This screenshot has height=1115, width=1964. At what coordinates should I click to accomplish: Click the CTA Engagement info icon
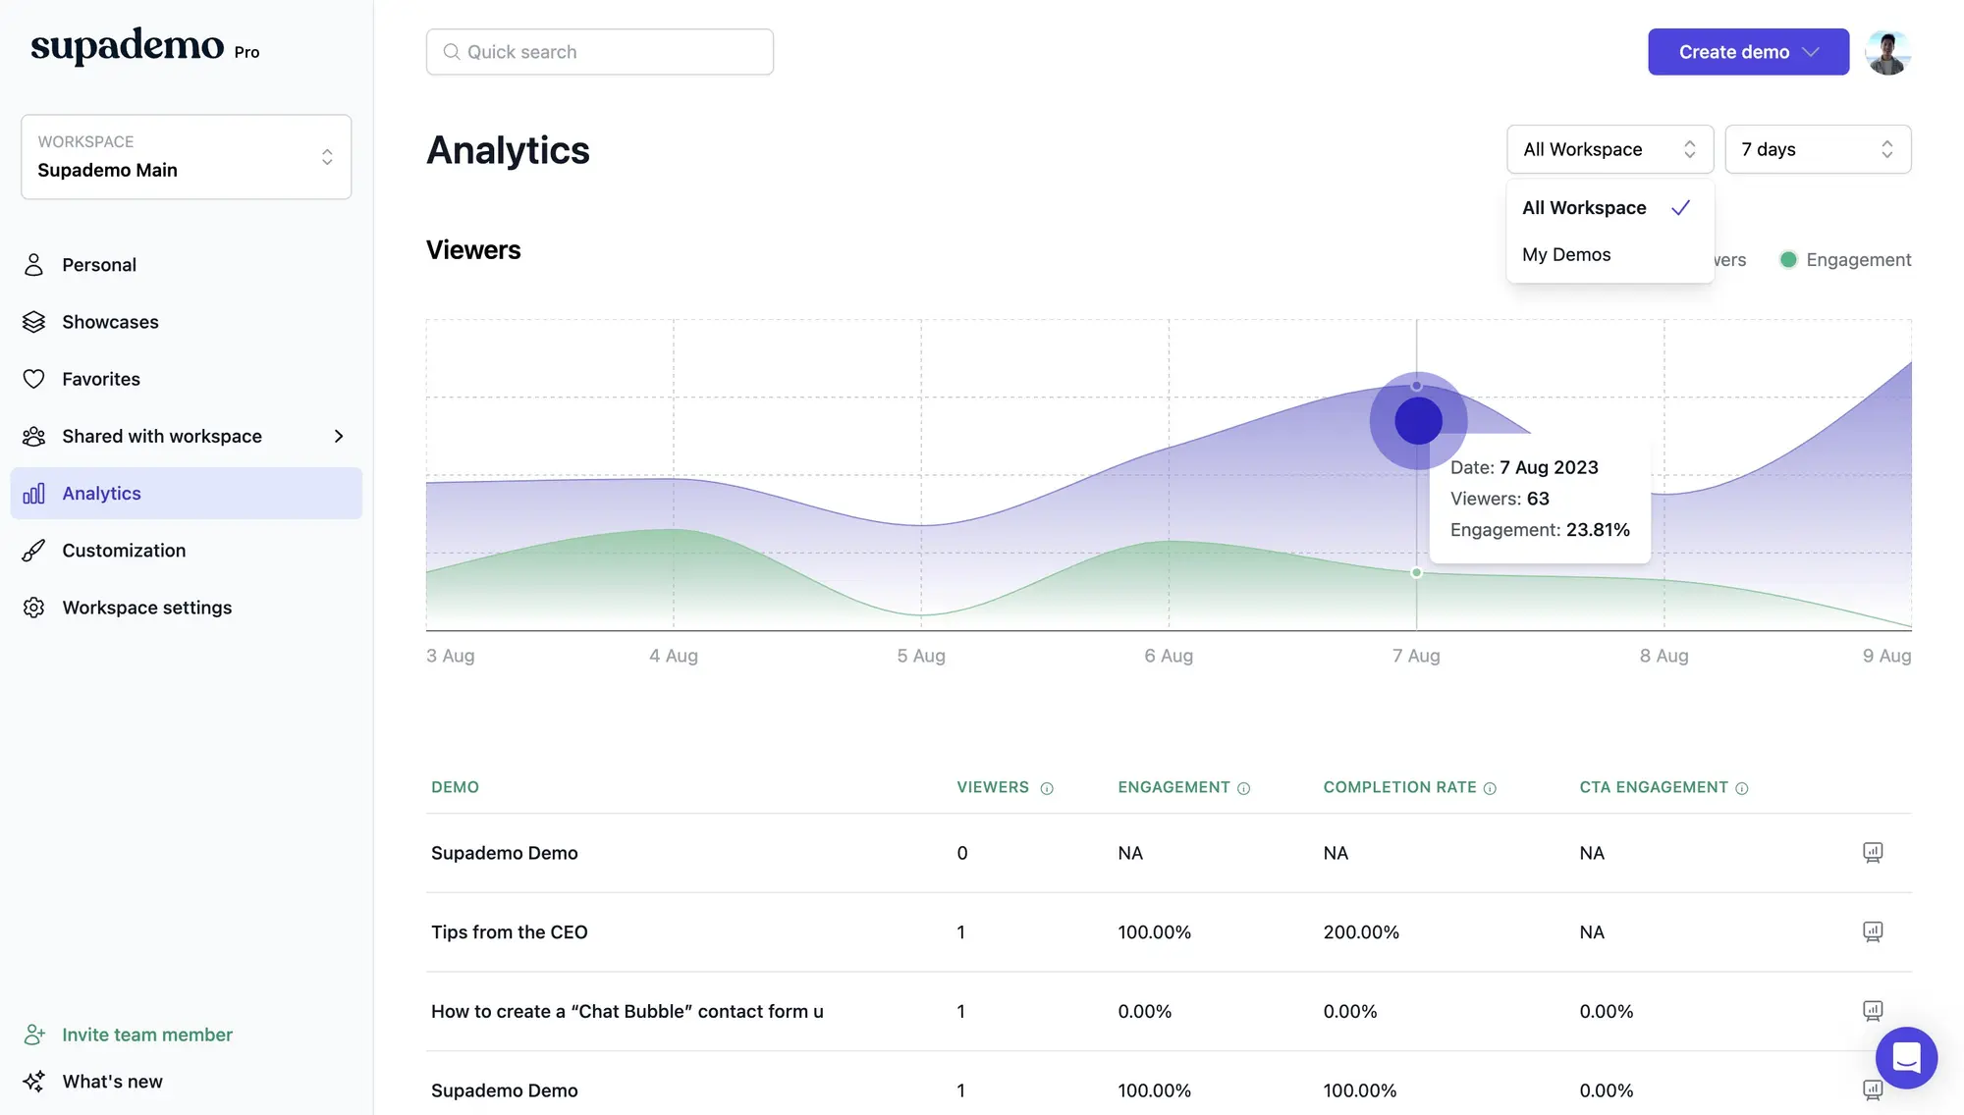coord(1742,788)
